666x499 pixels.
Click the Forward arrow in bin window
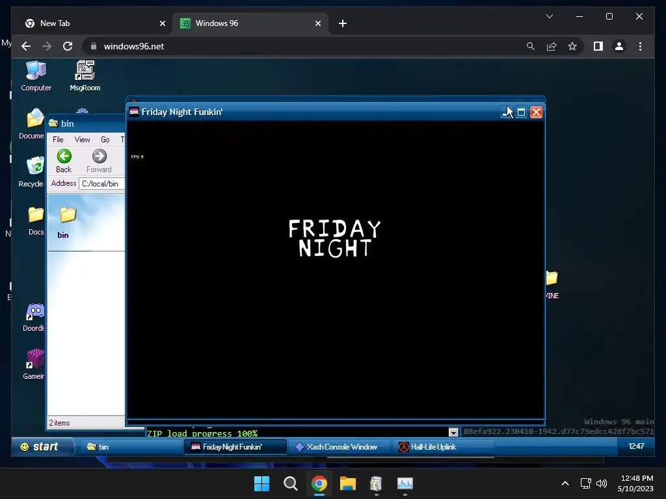click(99, 161)
